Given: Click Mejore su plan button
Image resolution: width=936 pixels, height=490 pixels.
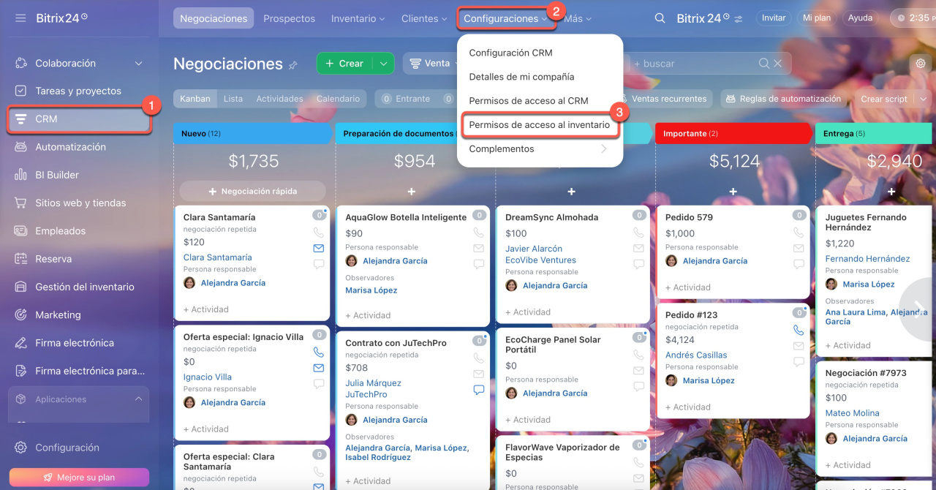Looking at the screenshot, I should [x=79, y=478].
